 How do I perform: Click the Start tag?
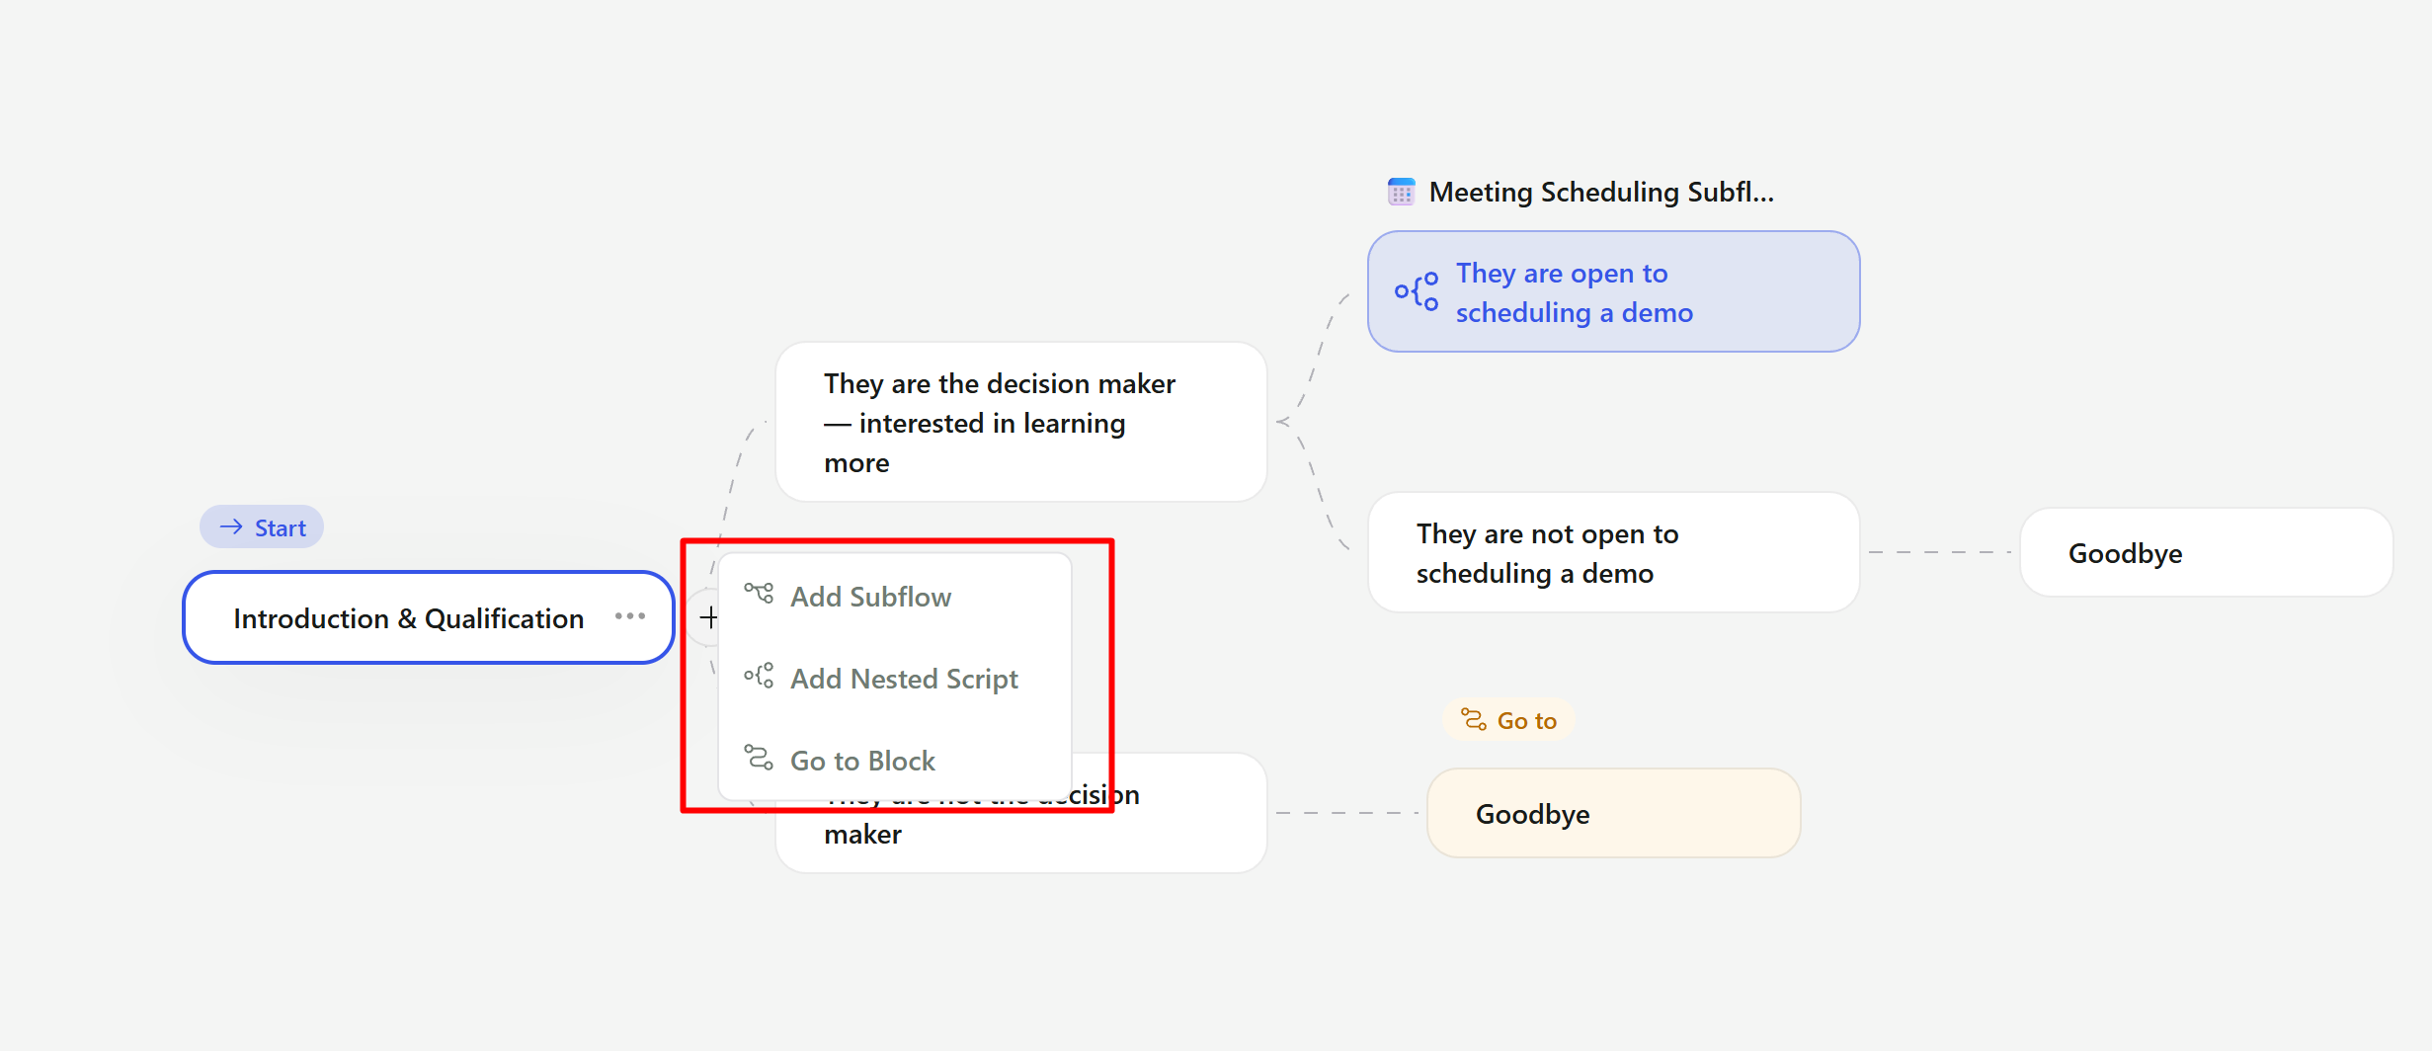[262, 527]
